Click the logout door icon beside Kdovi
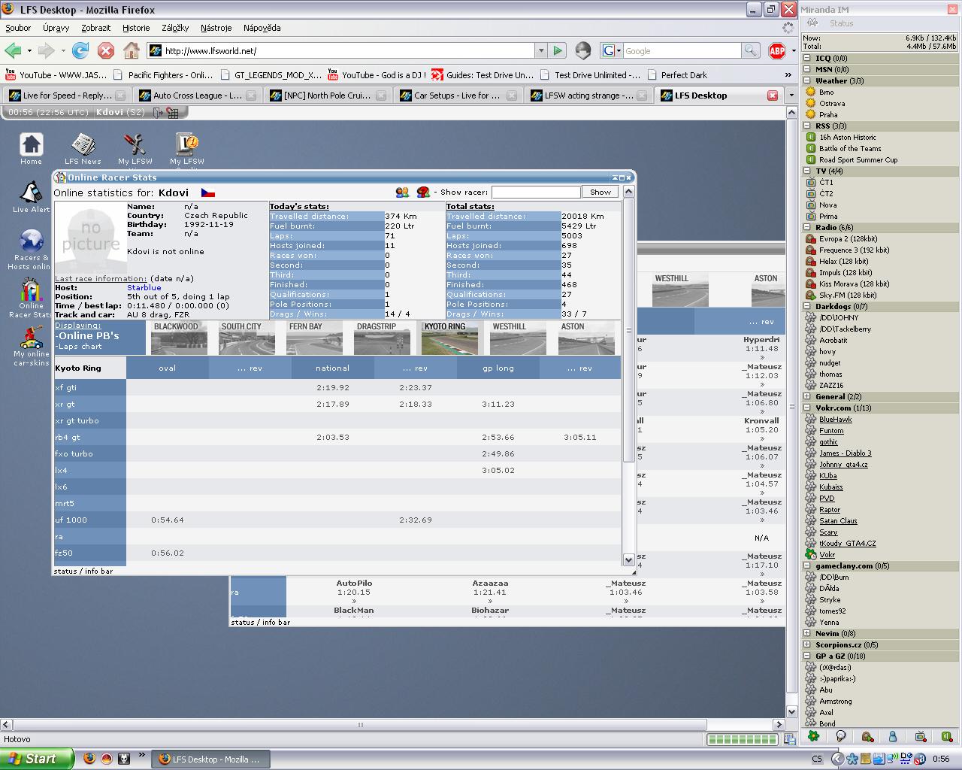The height and width of the screenshot is (770, 962). (158, 113)
